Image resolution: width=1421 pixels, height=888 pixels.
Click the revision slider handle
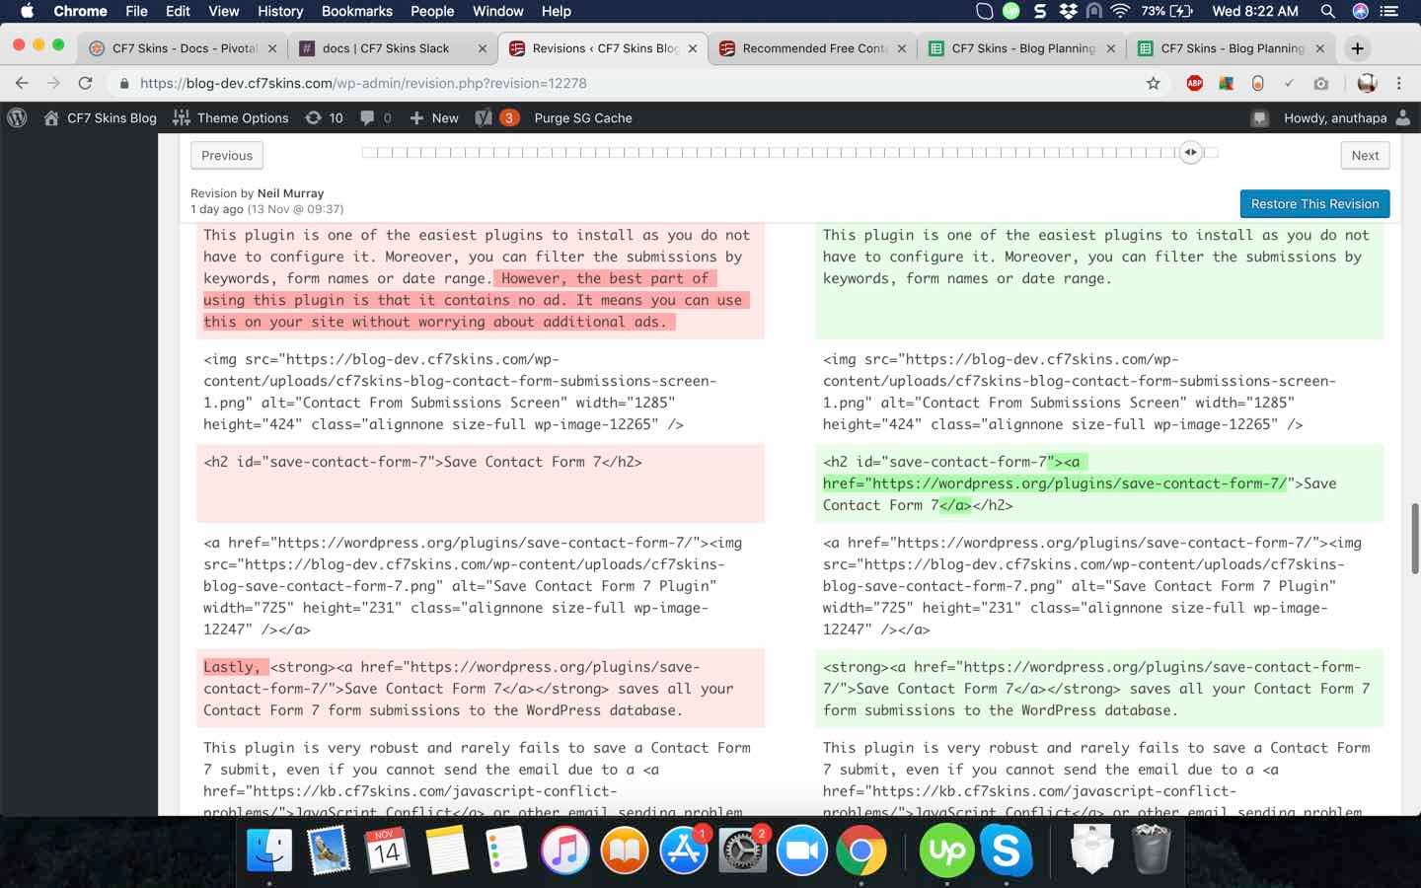tap(1190, 152)
